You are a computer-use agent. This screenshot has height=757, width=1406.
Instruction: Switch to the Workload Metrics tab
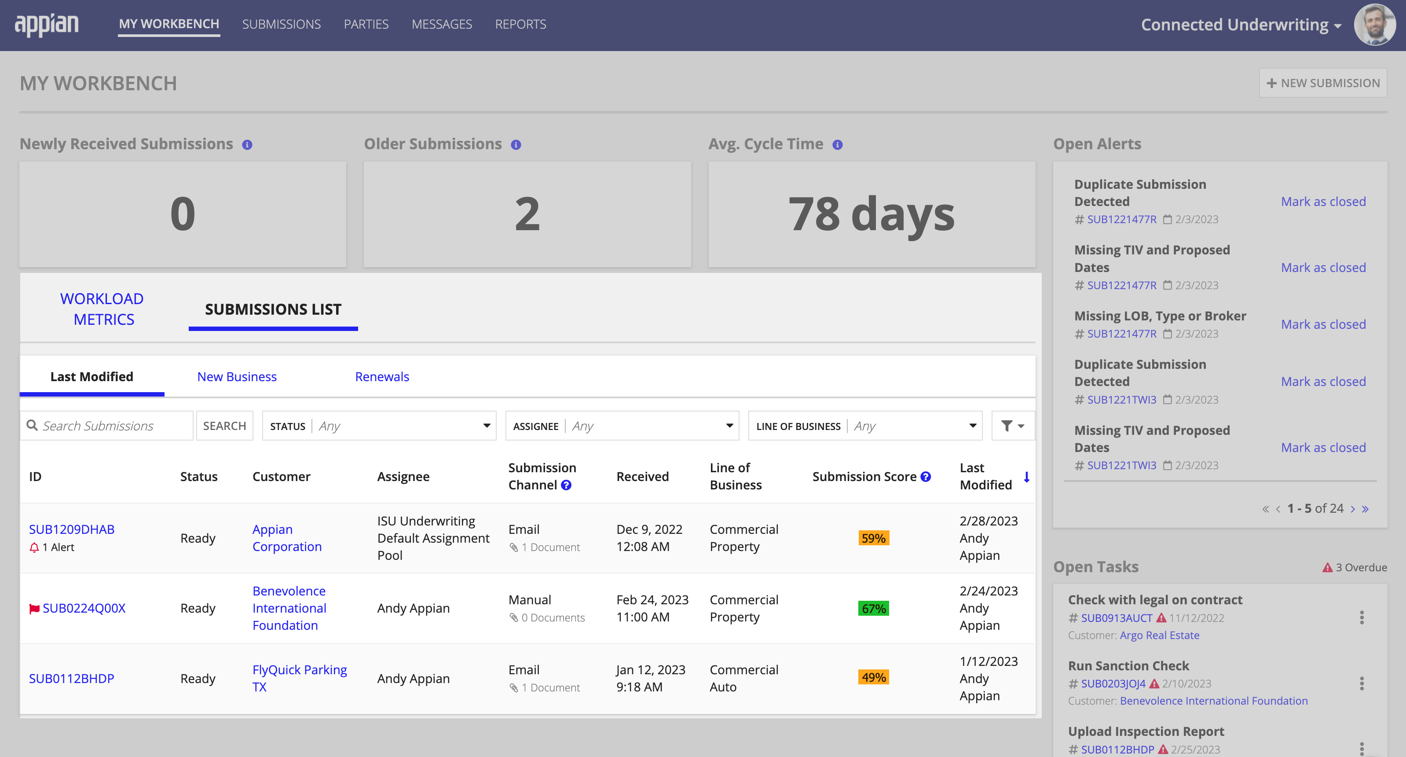(x=102, y=309)
